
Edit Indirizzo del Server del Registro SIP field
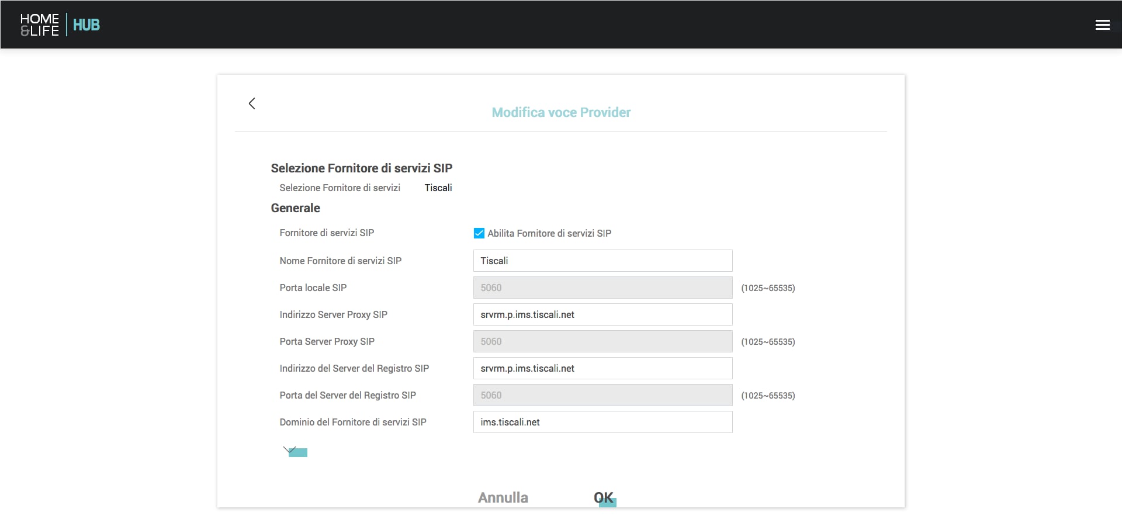[602, 368]
